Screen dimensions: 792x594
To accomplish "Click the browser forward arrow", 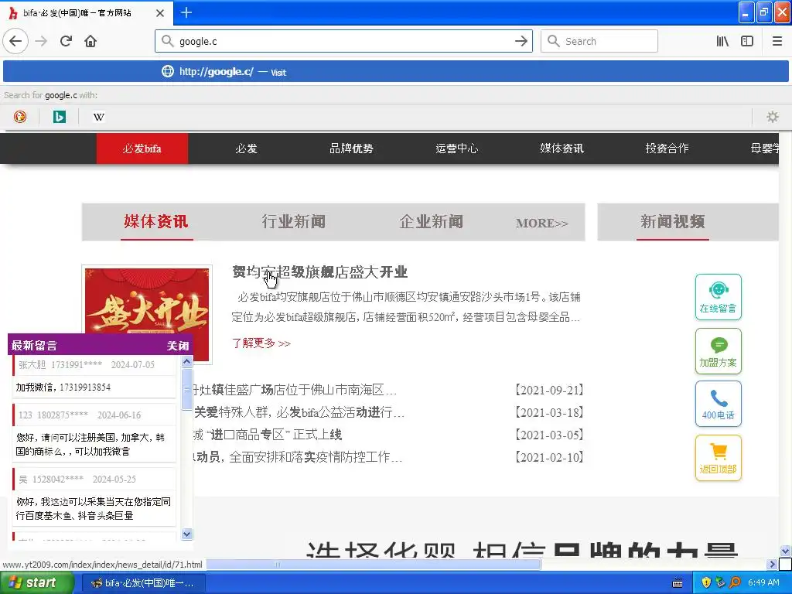I will [42, 41].
